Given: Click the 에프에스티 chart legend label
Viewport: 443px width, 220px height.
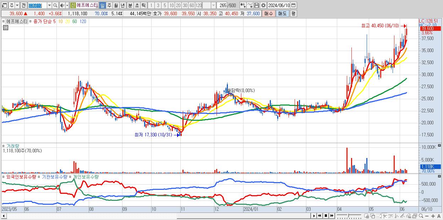Looking at the screenshot, I should pos(16,21).
